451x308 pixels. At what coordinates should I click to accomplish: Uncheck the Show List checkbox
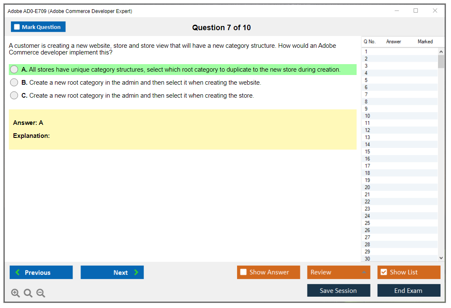click(x=383, y=272)
